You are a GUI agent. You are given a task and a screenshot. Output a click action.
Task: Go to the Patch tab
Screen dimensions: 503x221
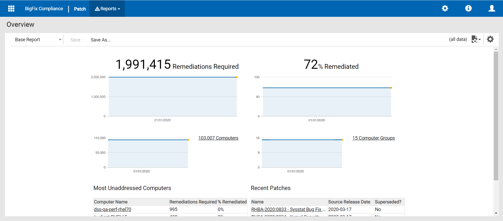coord(80,9)
